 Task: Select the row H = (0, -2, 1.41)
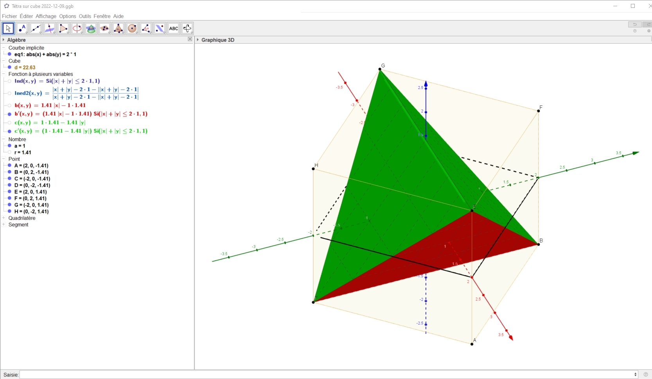pyautogui.click(x=31, y=212)
